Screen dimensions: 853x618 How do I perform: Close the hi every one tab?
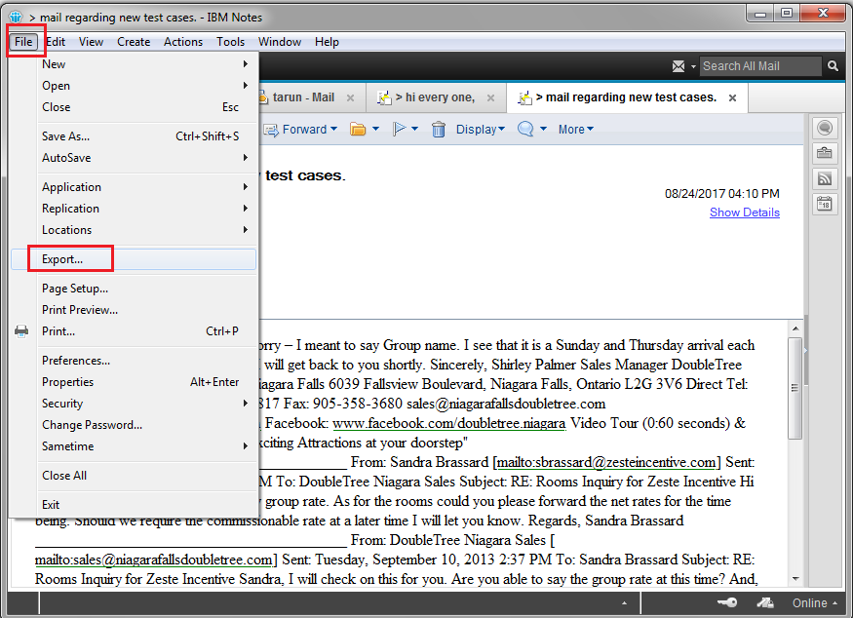(490, 97)
